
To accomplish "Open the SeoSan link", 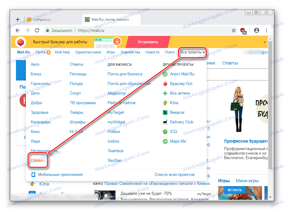I will pos(114,160).
